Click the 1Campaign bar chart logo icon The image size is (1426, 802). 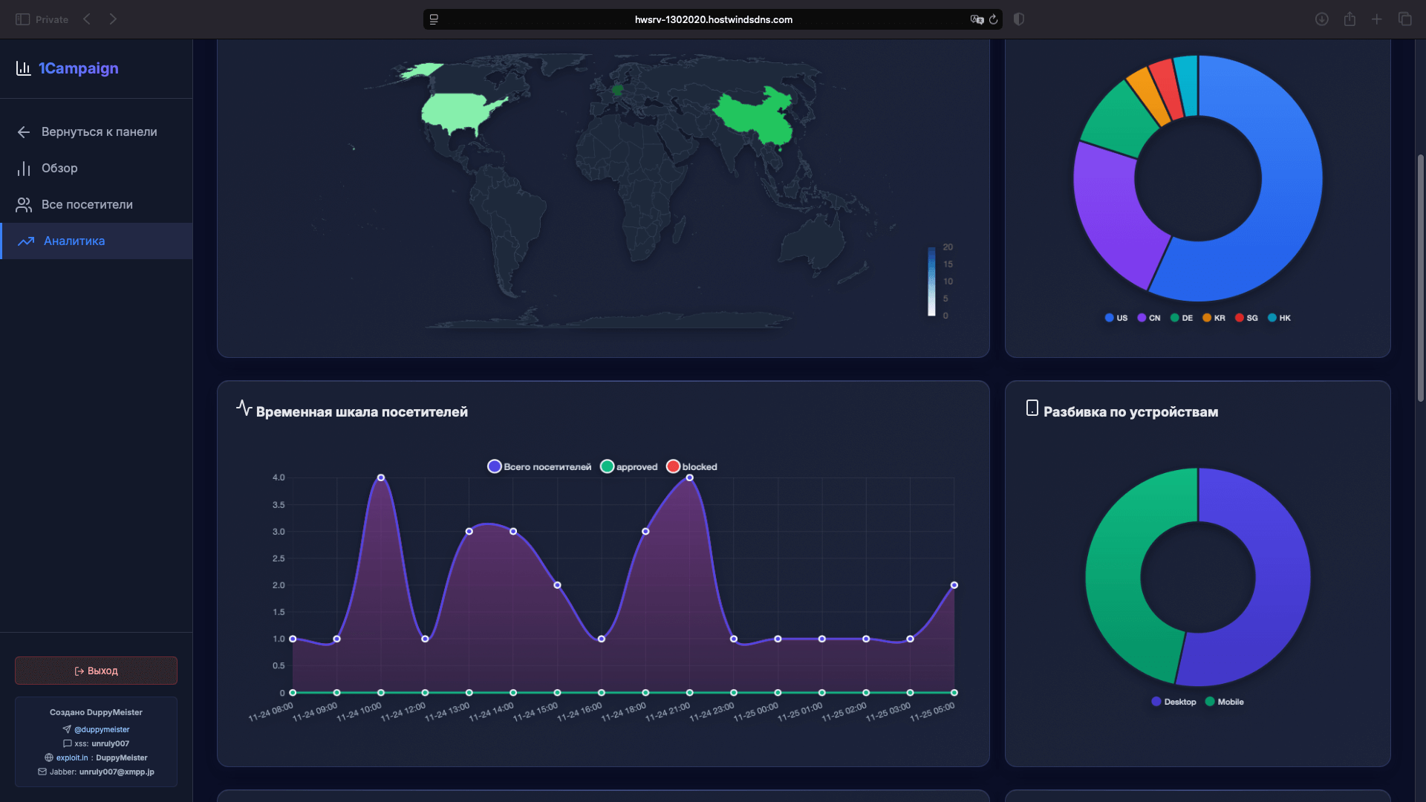[x=23, y=68]
